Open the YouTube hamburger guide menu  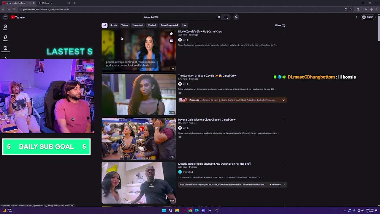(5, 17)
